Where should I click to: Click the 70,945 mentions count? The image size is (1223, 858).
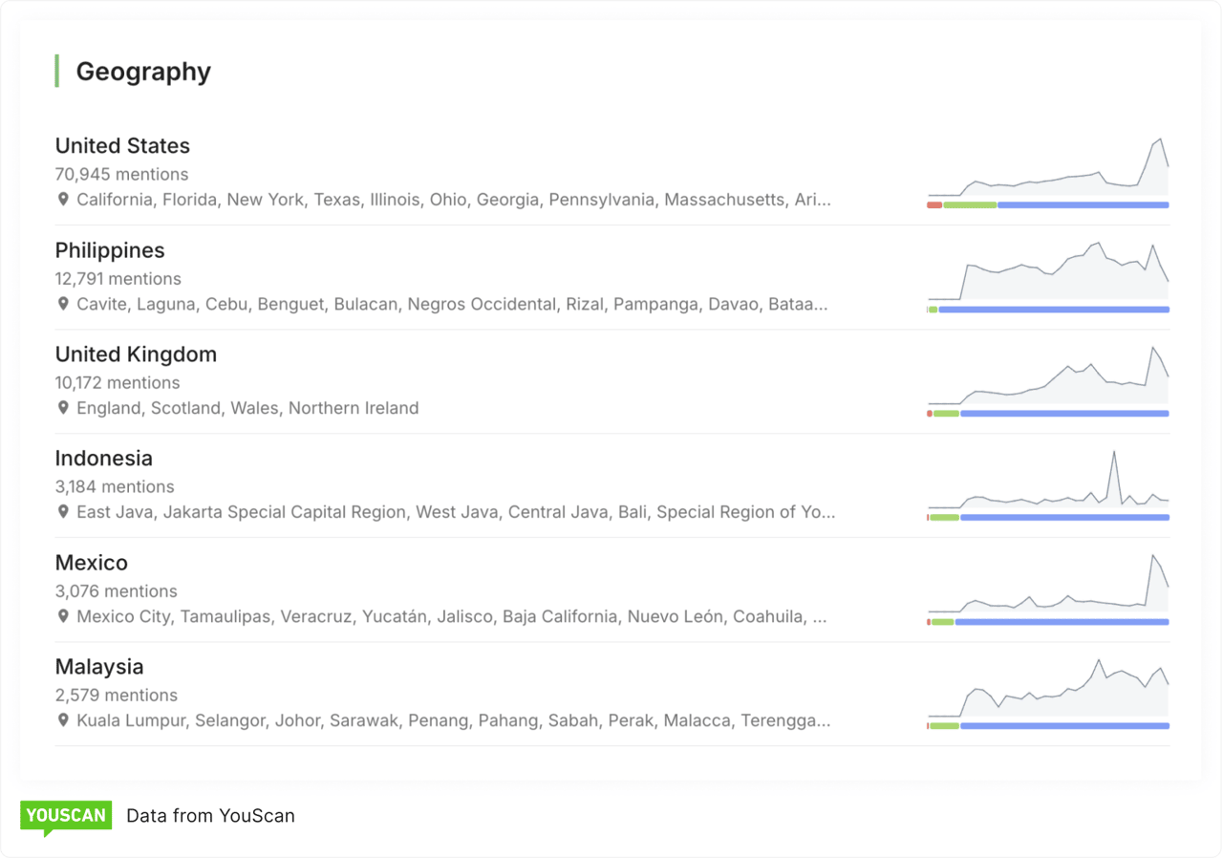tap(121, 175)
